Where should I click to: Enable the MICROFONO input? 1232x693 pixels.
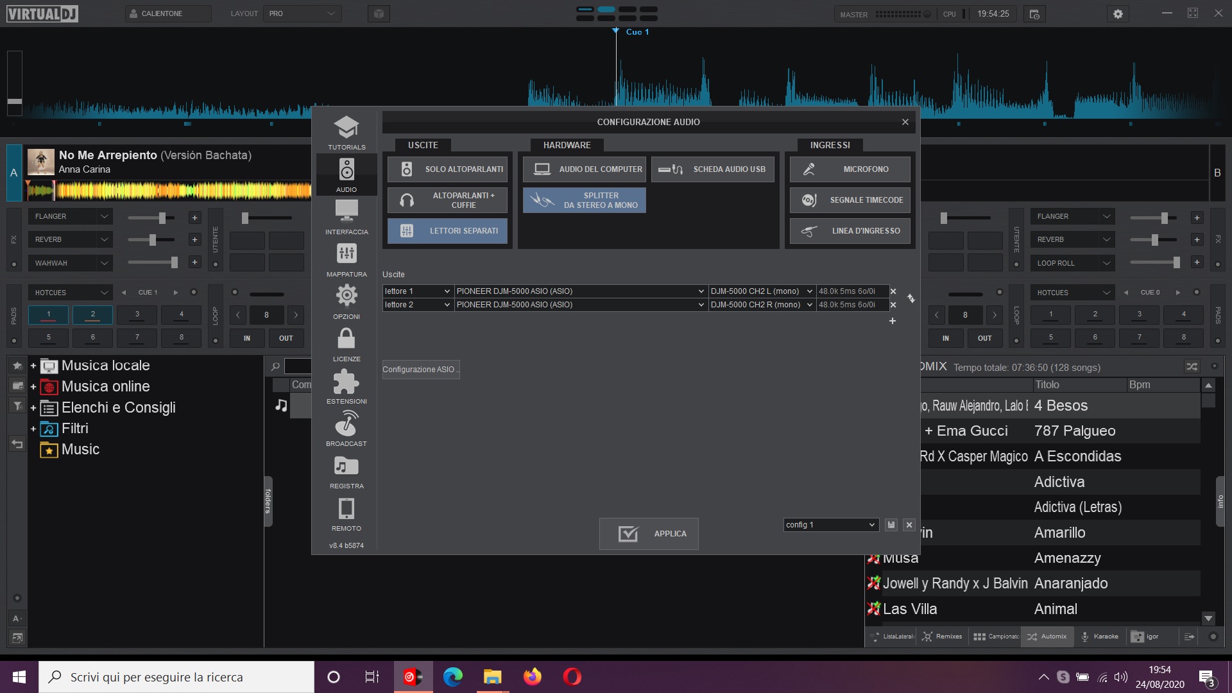[x=850, y=169]
